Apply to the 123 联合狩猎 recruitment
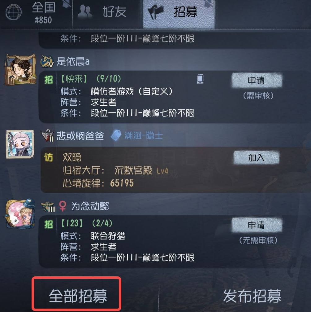 257,225
